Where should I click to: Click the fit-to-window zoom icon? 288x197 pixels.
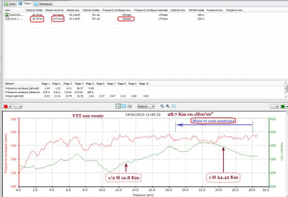pyautogui.click(x=174, y=106)
